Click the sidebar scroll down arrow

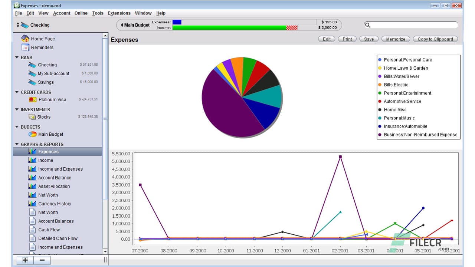[x=105, y=251]
